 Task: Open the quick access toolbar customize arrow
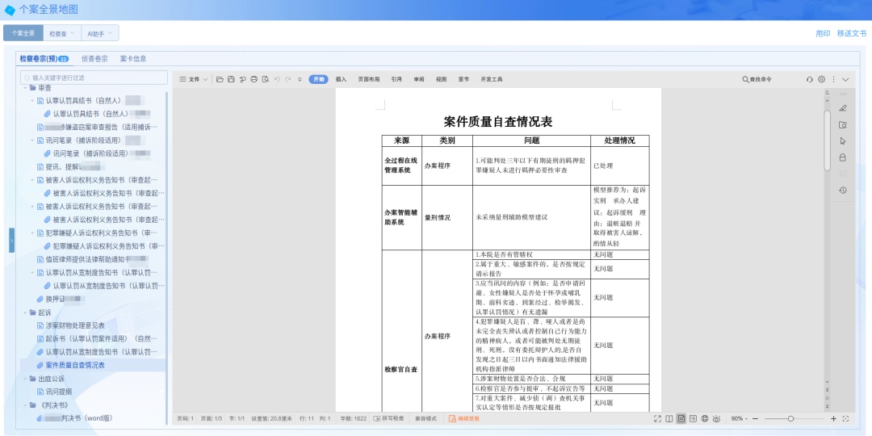click(300, 79)
